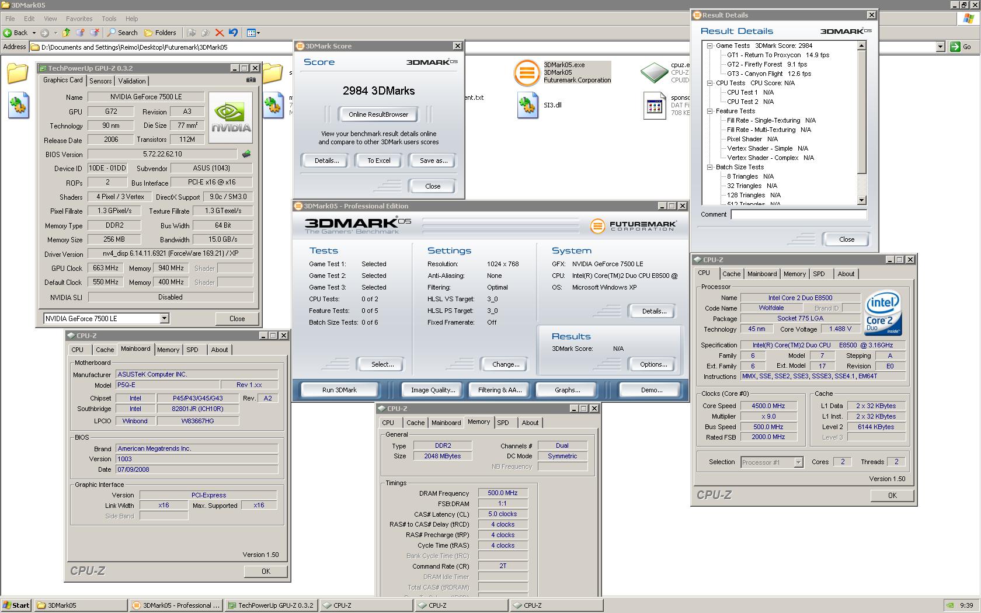
Task: Click Run 3DMark button
Action: [x=339, y=390]
